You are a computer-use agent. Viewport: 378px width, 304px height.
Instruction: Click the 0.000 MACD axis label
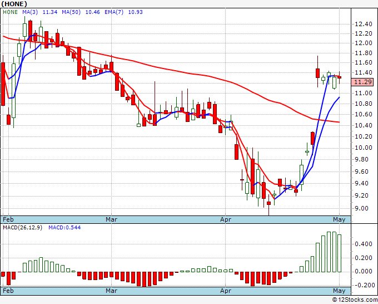click(x=364, y=272)
